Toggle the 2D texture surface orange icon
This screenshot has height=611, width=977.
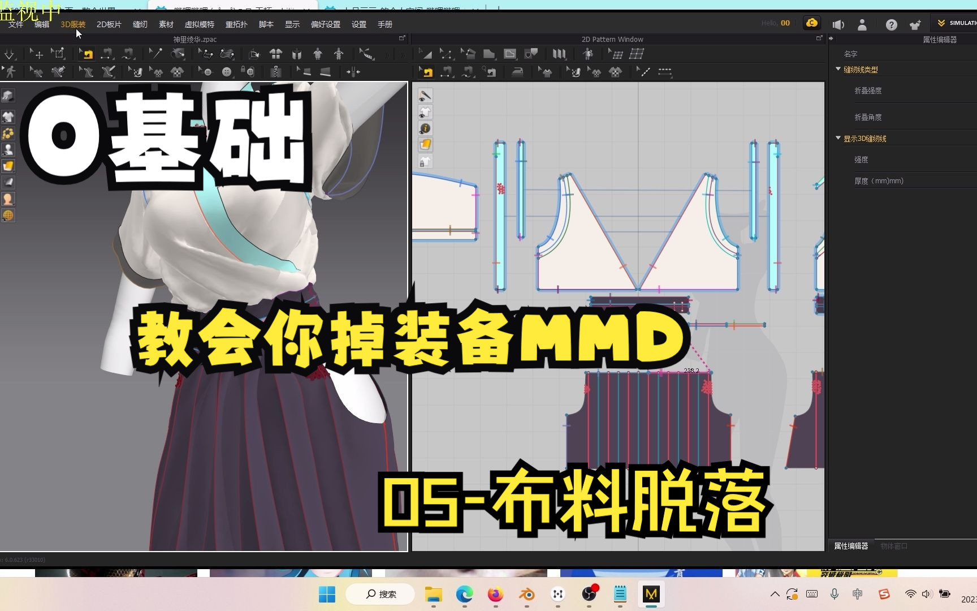click(425, 145)
